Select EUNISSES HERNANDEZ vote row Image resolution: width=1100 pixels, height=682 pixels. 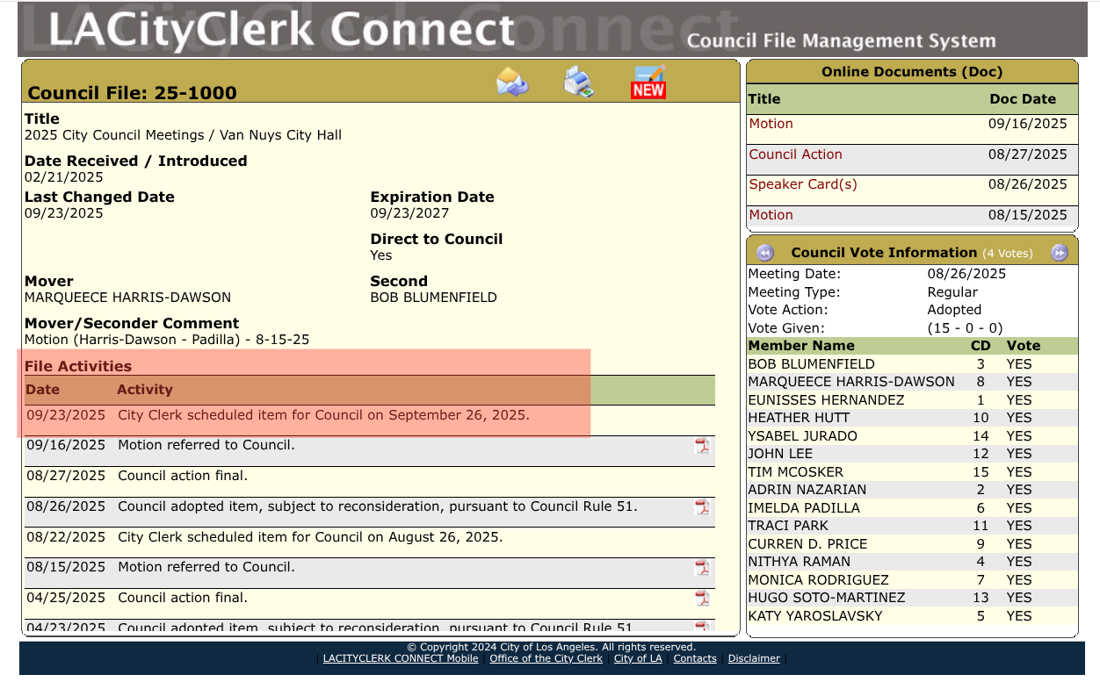pyautogui.click(x=912, y=400)
